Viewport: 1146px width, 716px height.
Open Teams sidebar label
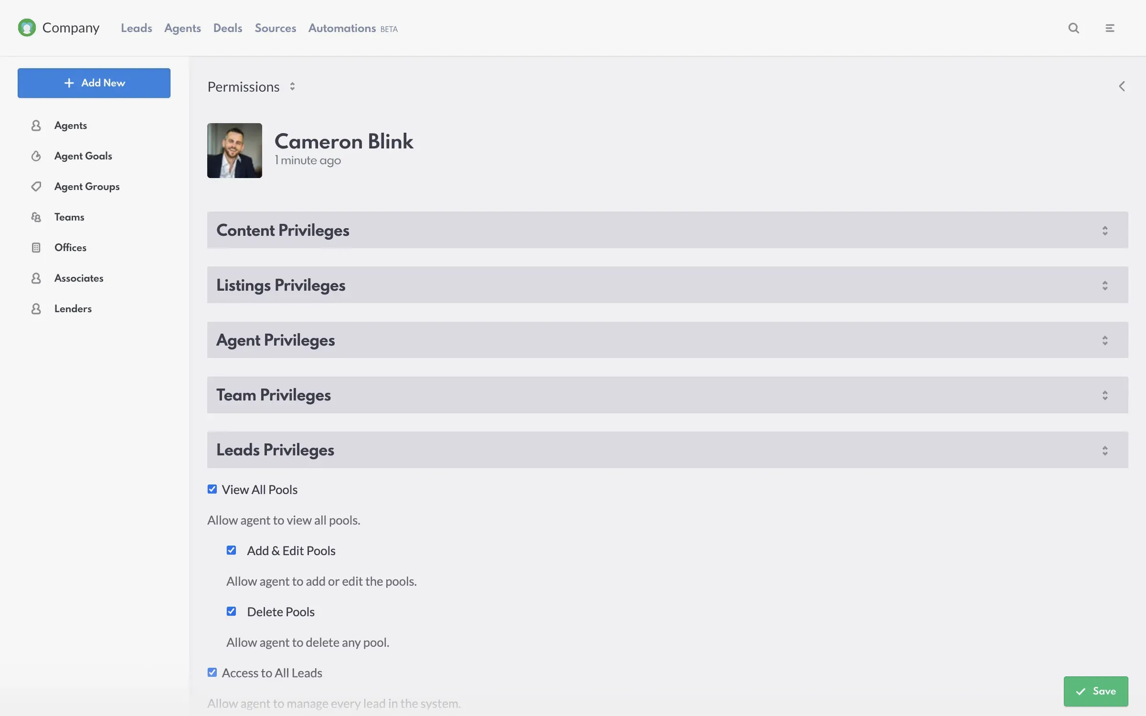tap(69, 217)
